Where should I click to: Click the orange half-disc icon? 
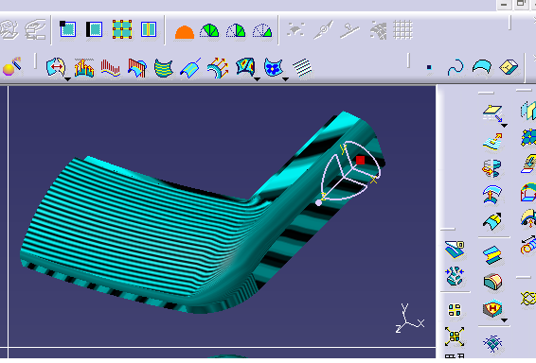click(x=185, y=32)
